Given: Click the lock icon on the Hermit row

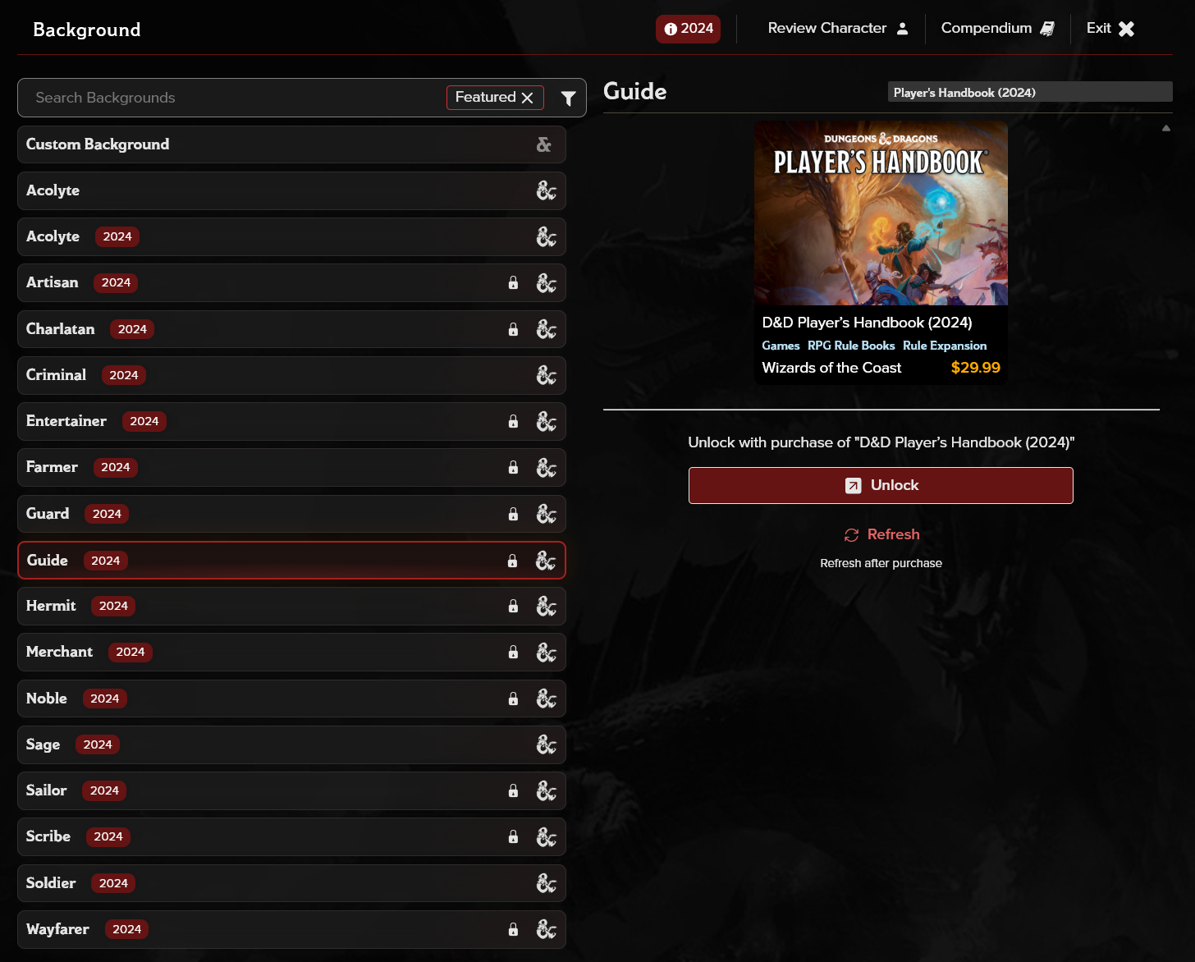Looking at the screenshot, I should coord(513,606).
